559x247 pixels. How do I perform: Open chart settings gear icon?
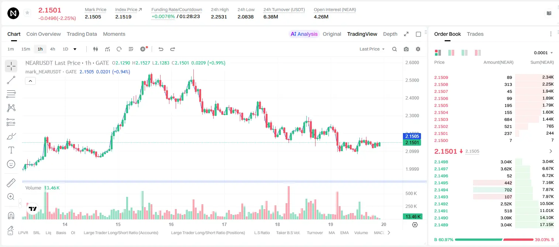pyautogui.click(x=418, y=49)
